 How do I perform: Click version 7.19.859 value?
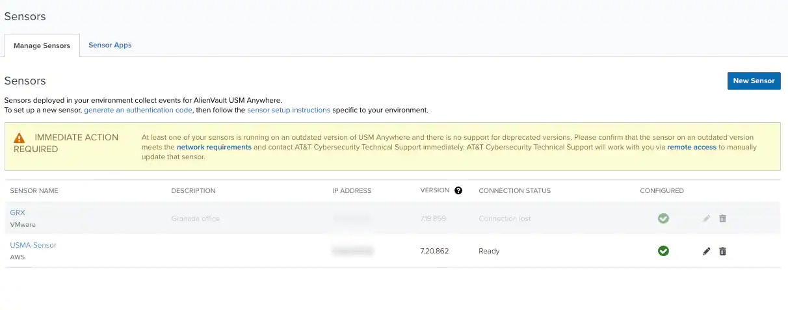pyautogui.click(x=434, y=218)
